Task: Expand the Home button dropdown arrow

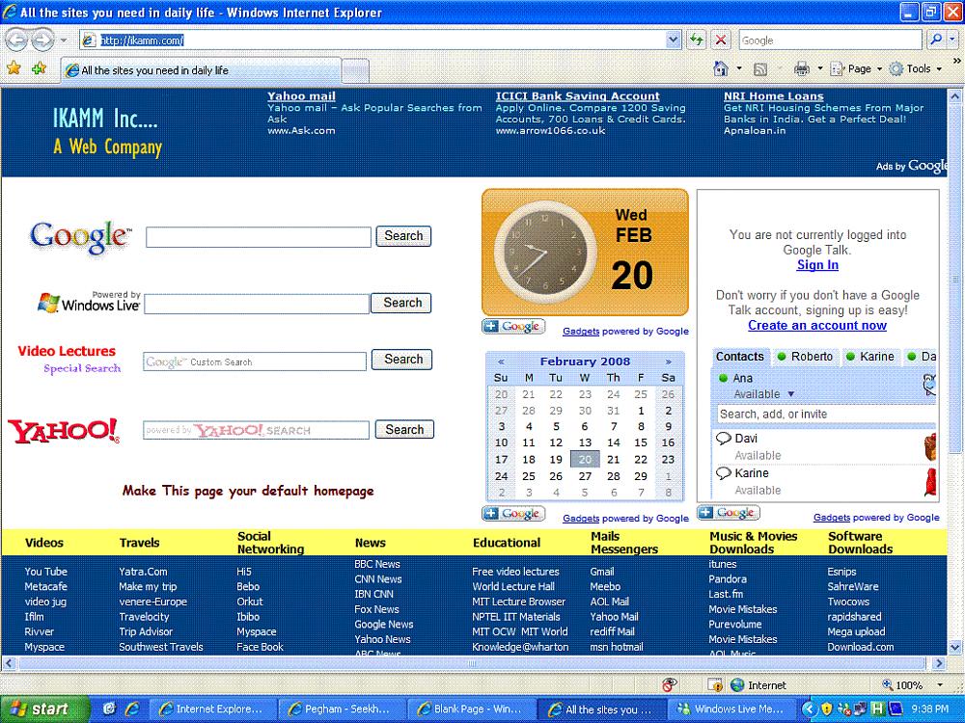Action: pos(738,68)
